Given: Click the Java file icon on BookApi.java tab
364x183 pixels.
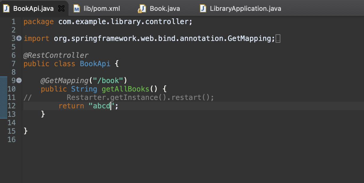Looking at the screenshot, I should click(7, 8).
